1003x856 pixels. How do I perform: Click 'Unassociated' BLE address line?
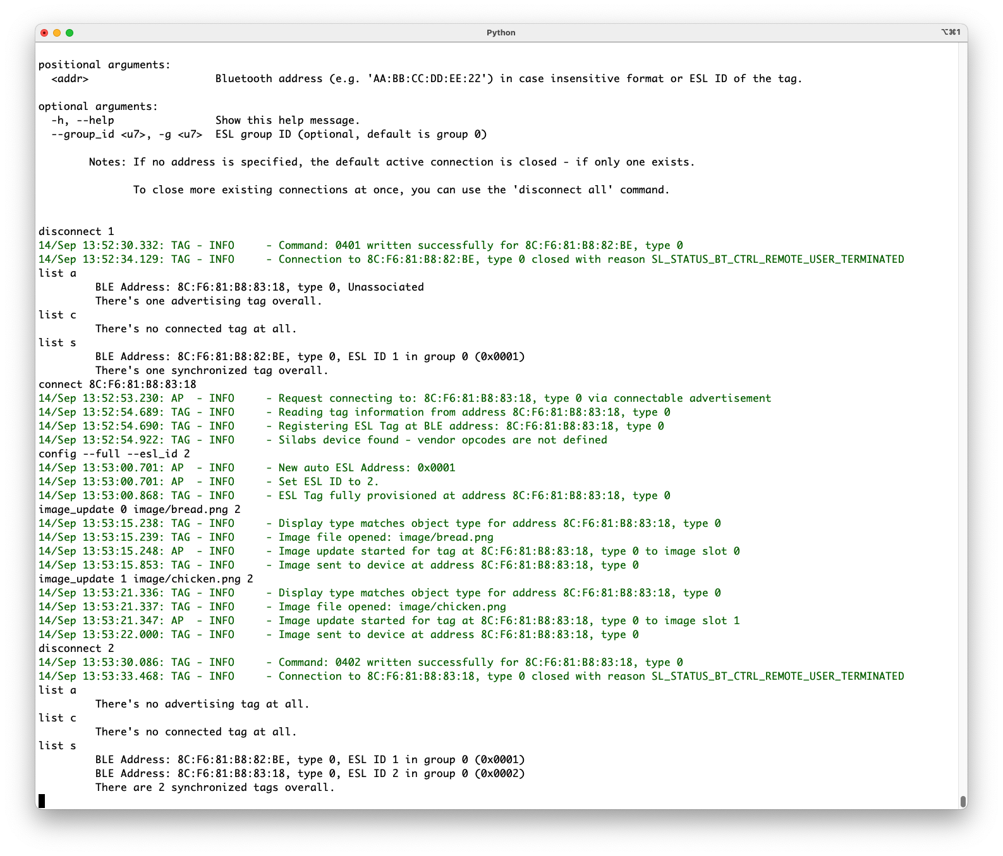260,287
